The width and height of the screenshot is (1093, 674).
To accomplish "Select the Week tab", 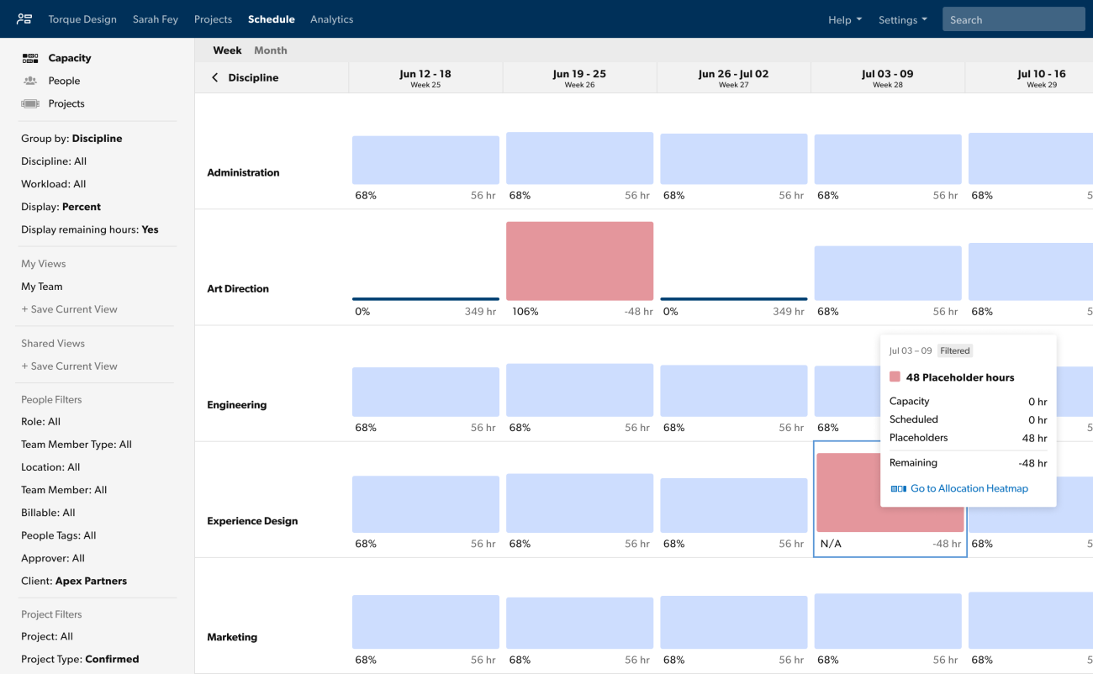I will (x=227, y=50).
